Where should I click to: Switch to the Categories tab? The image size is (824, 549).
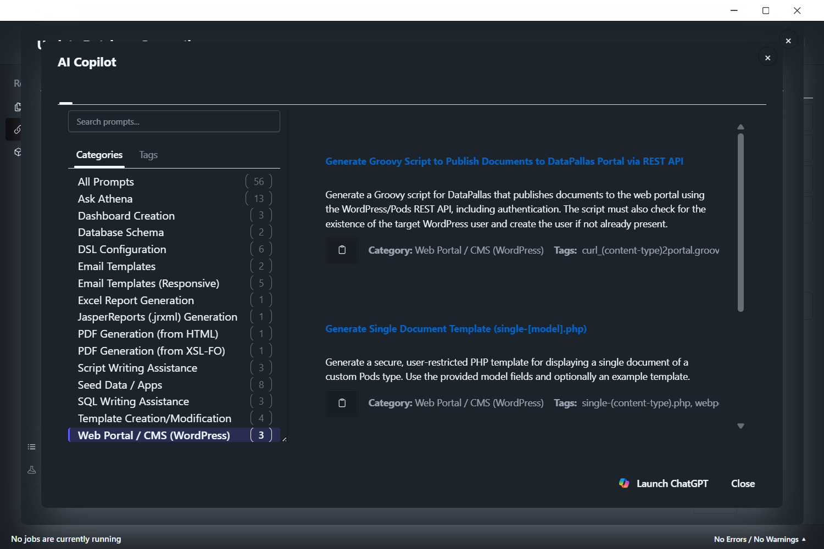pyautogui.click(x=99, y=155)
